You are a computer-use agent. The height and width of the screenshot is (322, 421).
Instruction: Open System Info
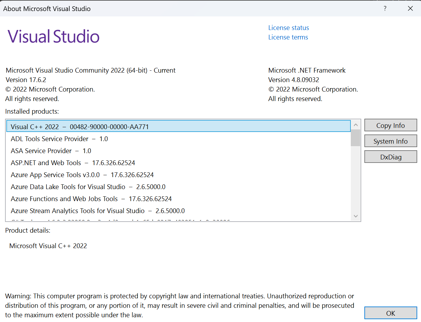click(x=391, y=141)
